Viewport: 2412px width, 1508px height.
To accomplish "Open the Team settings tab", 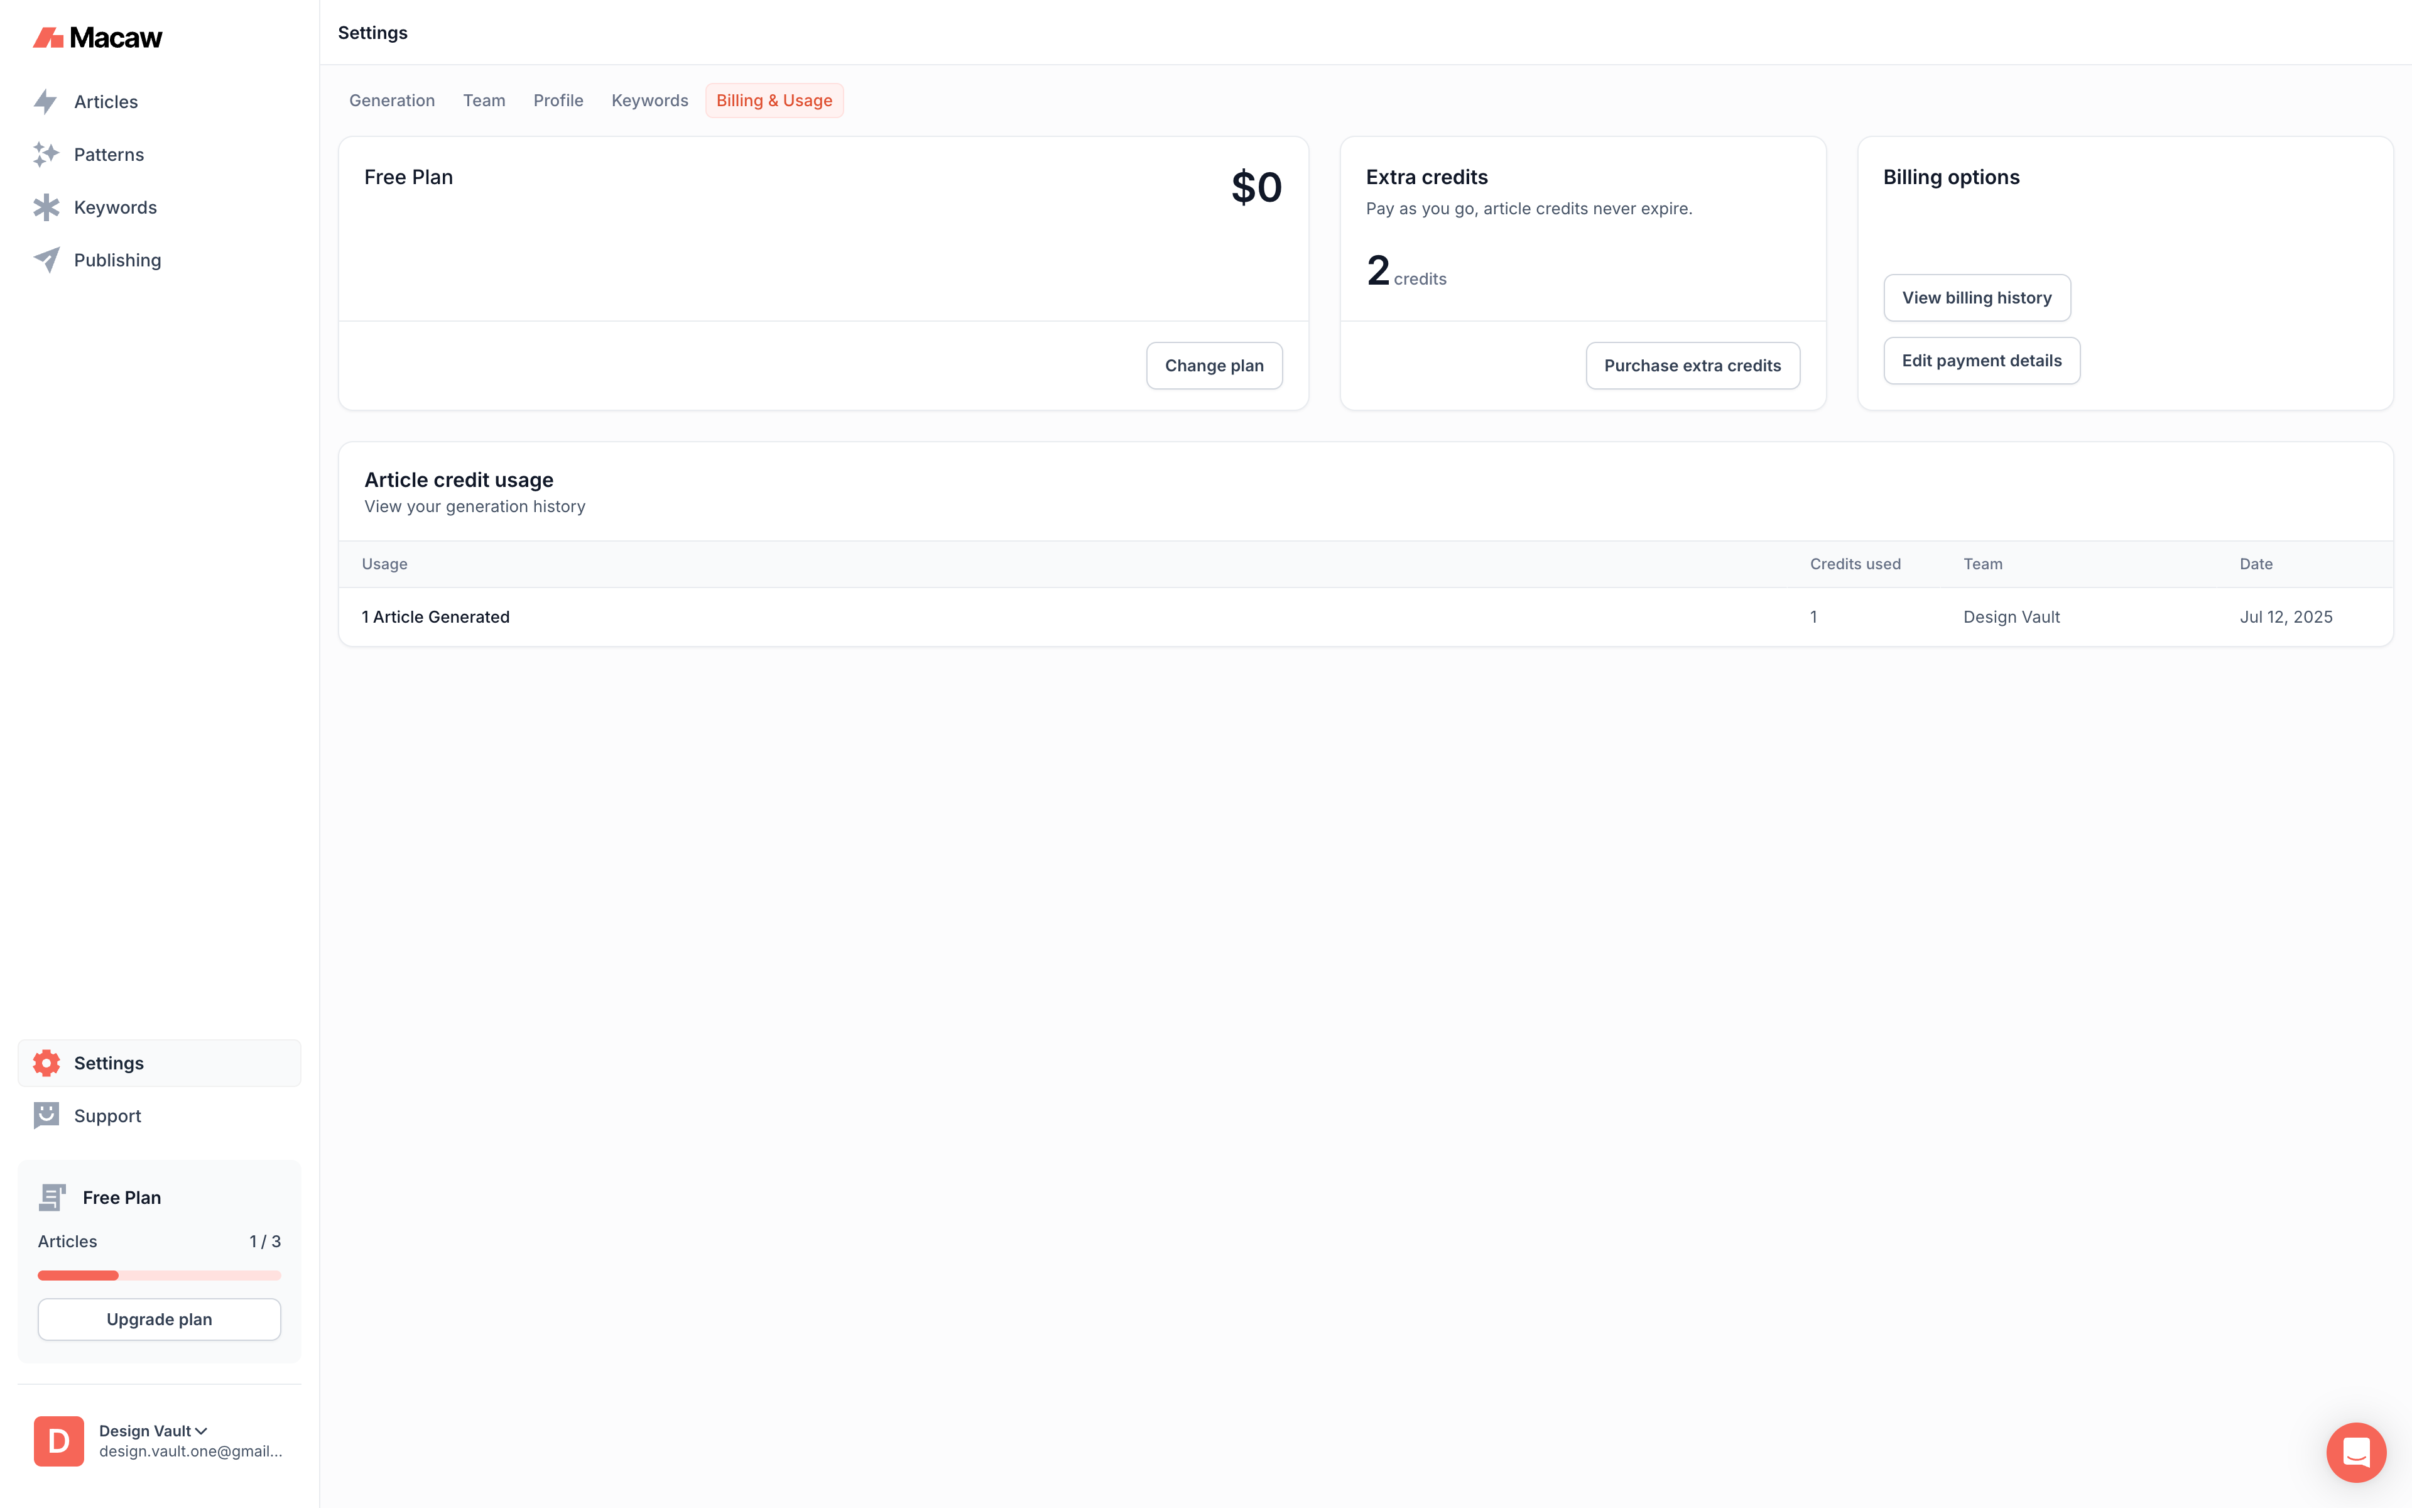I will tap(484, 100).
